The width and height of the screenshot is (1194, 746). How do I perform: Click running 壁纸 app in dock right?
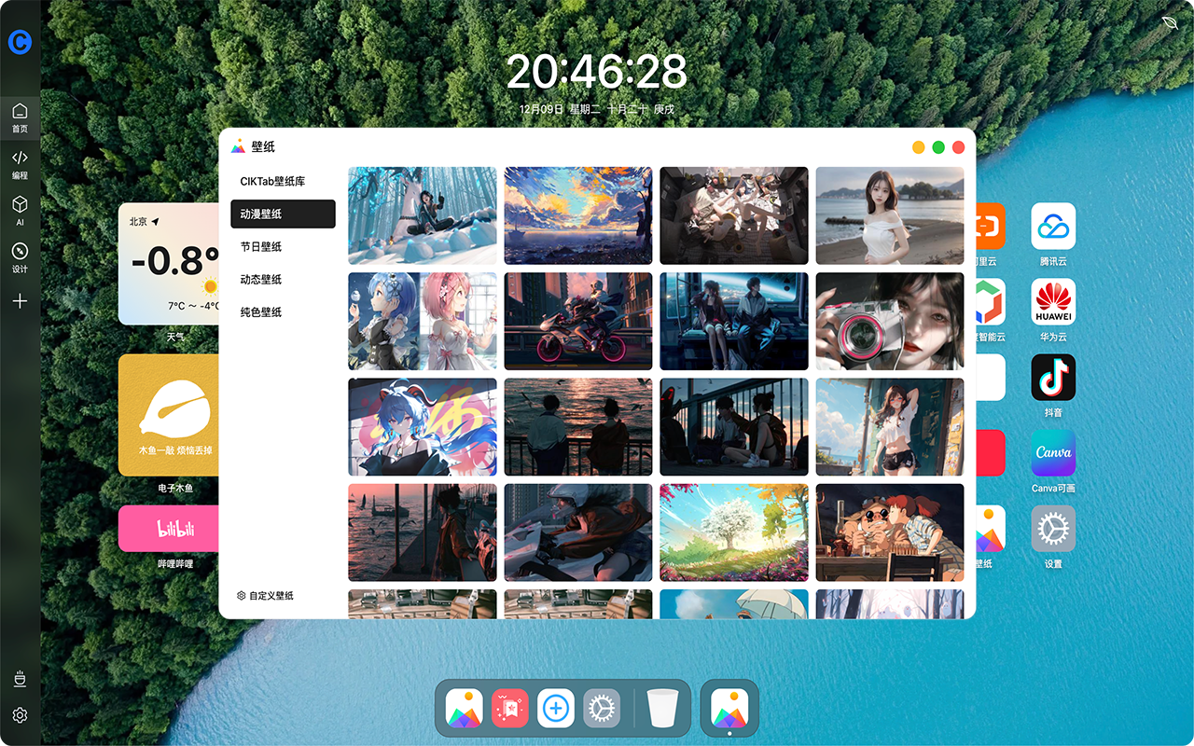[729, 709]
